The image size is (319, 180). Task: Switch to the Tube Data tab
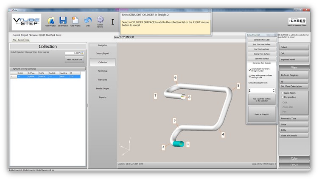[102, 79]
